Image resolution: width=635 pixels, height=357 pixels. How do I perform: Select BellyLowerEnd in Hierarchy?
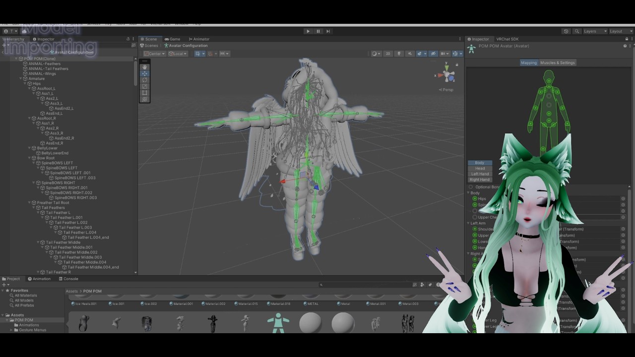coord(55,153)
